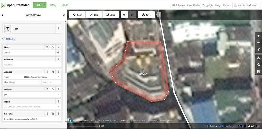Click the OpenStreetMap logo

[x=15, y=5]
